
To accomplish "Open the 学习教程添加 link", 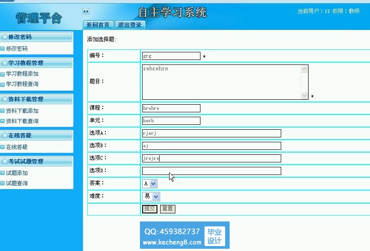I will (x=22, y=74).
